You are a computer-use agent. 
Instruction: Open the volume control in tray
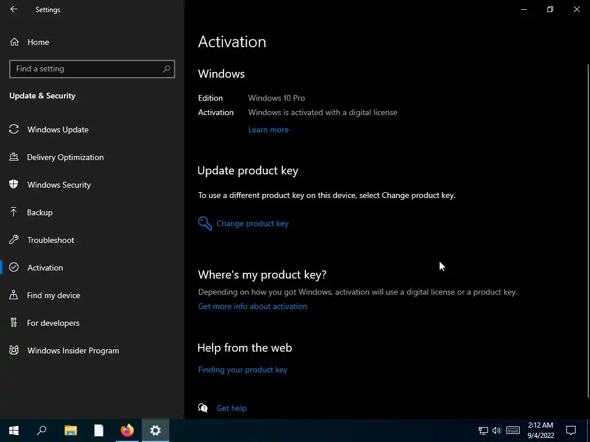(x=497, y=430)
